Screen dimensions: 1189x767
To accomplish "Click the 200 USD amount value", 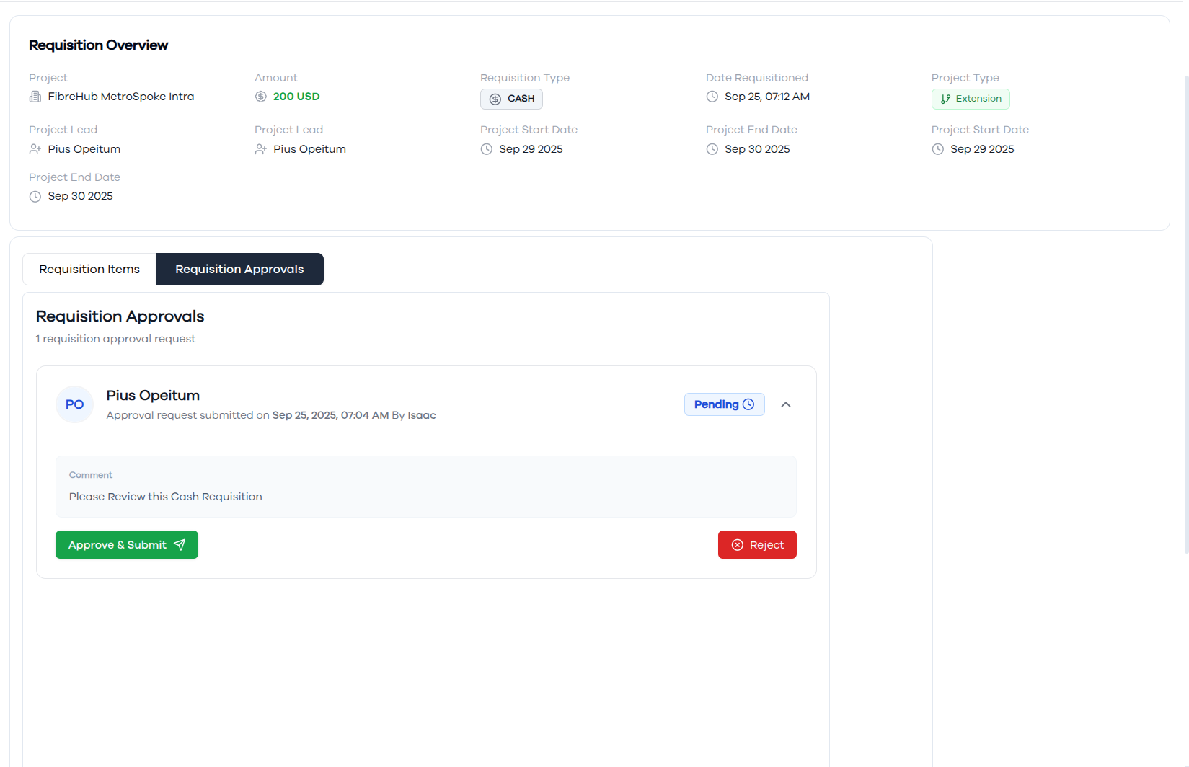I will (x=296, y=97).
